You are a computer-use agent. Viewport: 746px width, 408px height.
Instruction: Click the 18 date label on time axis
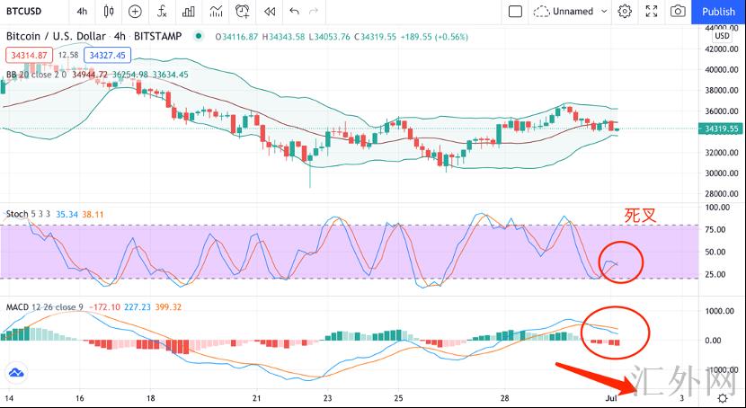point(150,397)
